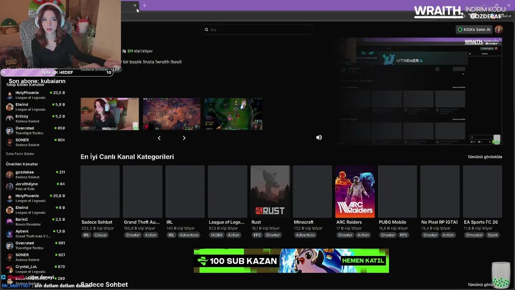Image resolution: width=515 pixels, height=290 pixels.
Task: Click Adventure tag under Minecraft
Action: pos(305,235)
